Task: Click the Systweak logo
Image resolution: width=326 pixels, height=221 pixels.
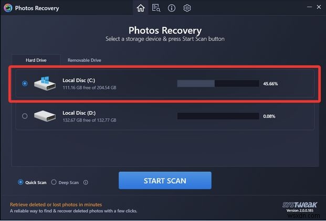Action: click(x=300, y=205)
